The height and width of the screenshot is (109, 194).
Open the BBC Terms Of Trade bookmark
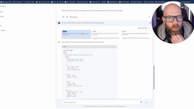point(83,2)
